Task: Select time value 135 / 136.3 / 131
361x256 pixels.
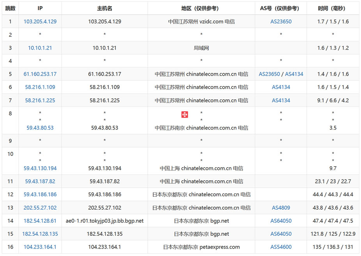Action: click(x=333, y=247)
